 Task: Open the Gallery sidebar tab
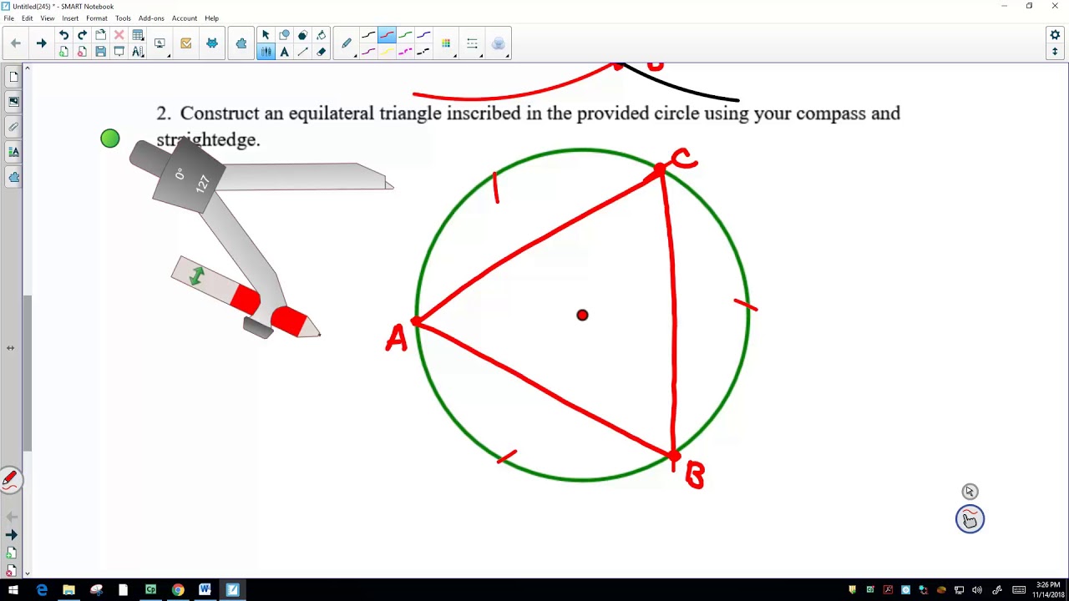(x=13, y=101)
